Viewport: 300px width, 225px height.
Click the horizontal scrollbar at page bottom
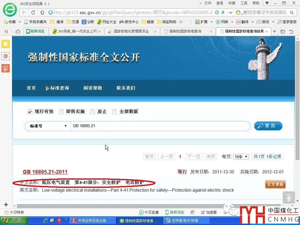coord(146,206)
